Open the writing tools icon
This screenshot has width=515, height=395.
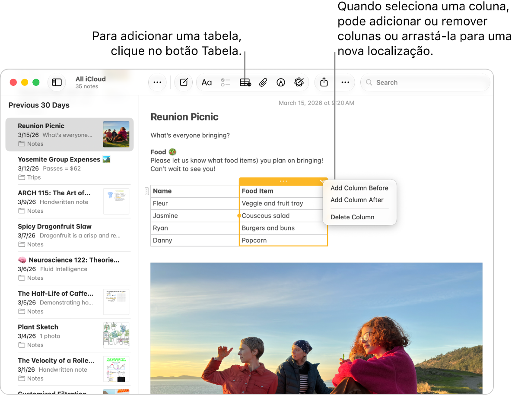299,82
